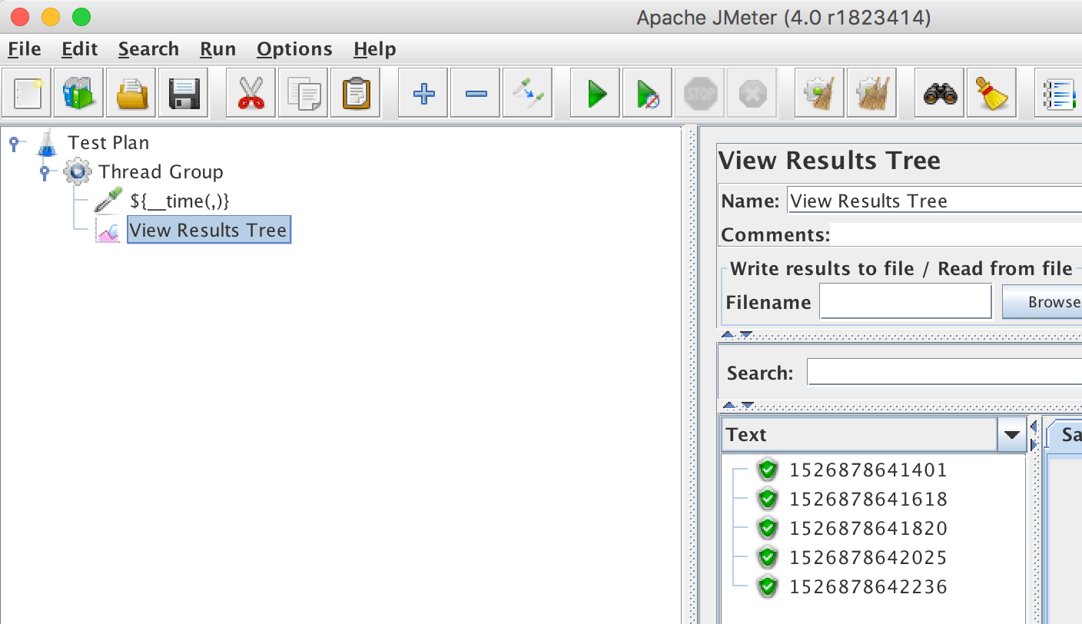Image resolution: width=1082 pixels, height=624 pixels.
Task: Select Thread Group in the tree
Action: [x=161, y=171]
